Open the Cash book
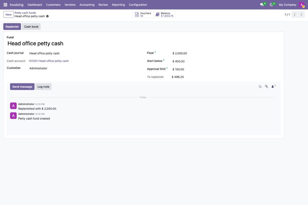 click(31, 27)
